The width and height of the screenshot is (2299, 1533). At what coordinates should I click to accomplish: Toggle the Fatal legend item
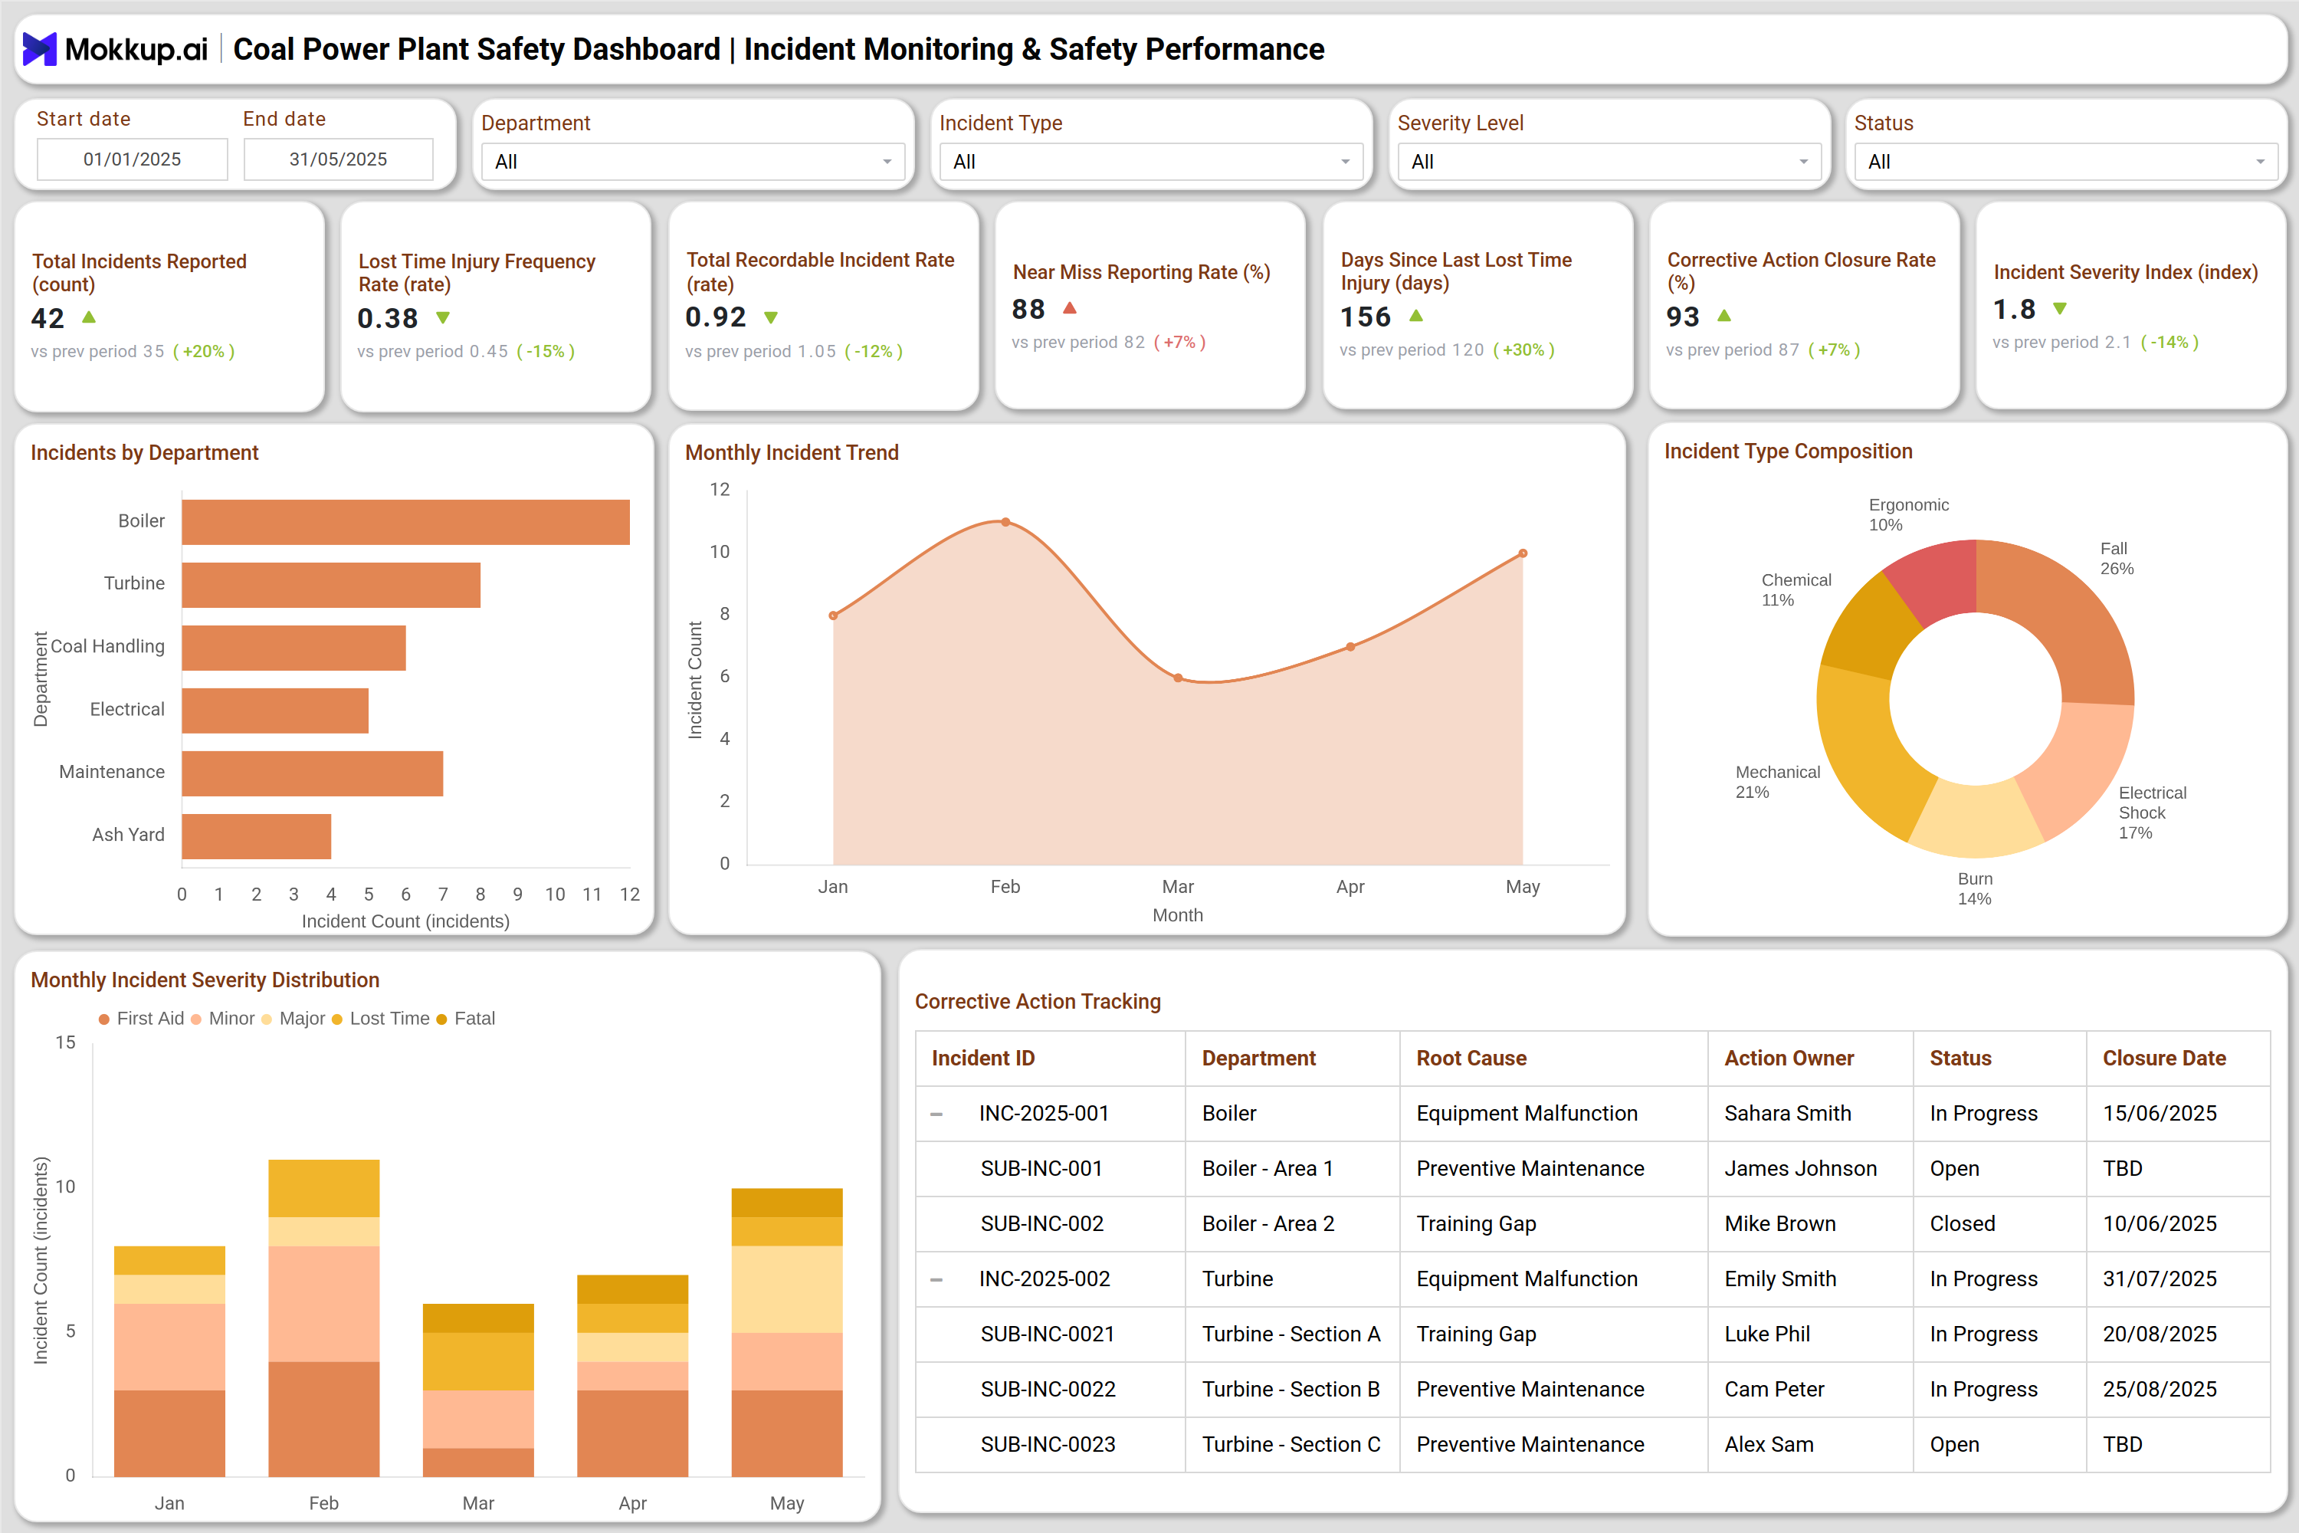pos(465,1019)
